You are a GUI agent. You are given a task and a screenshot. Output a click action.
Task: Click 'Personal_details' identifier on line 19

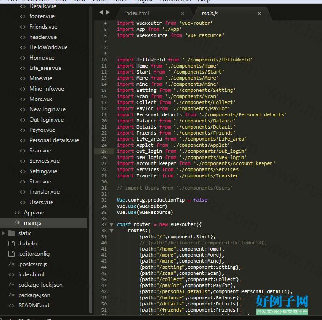(x=159, y=114)
